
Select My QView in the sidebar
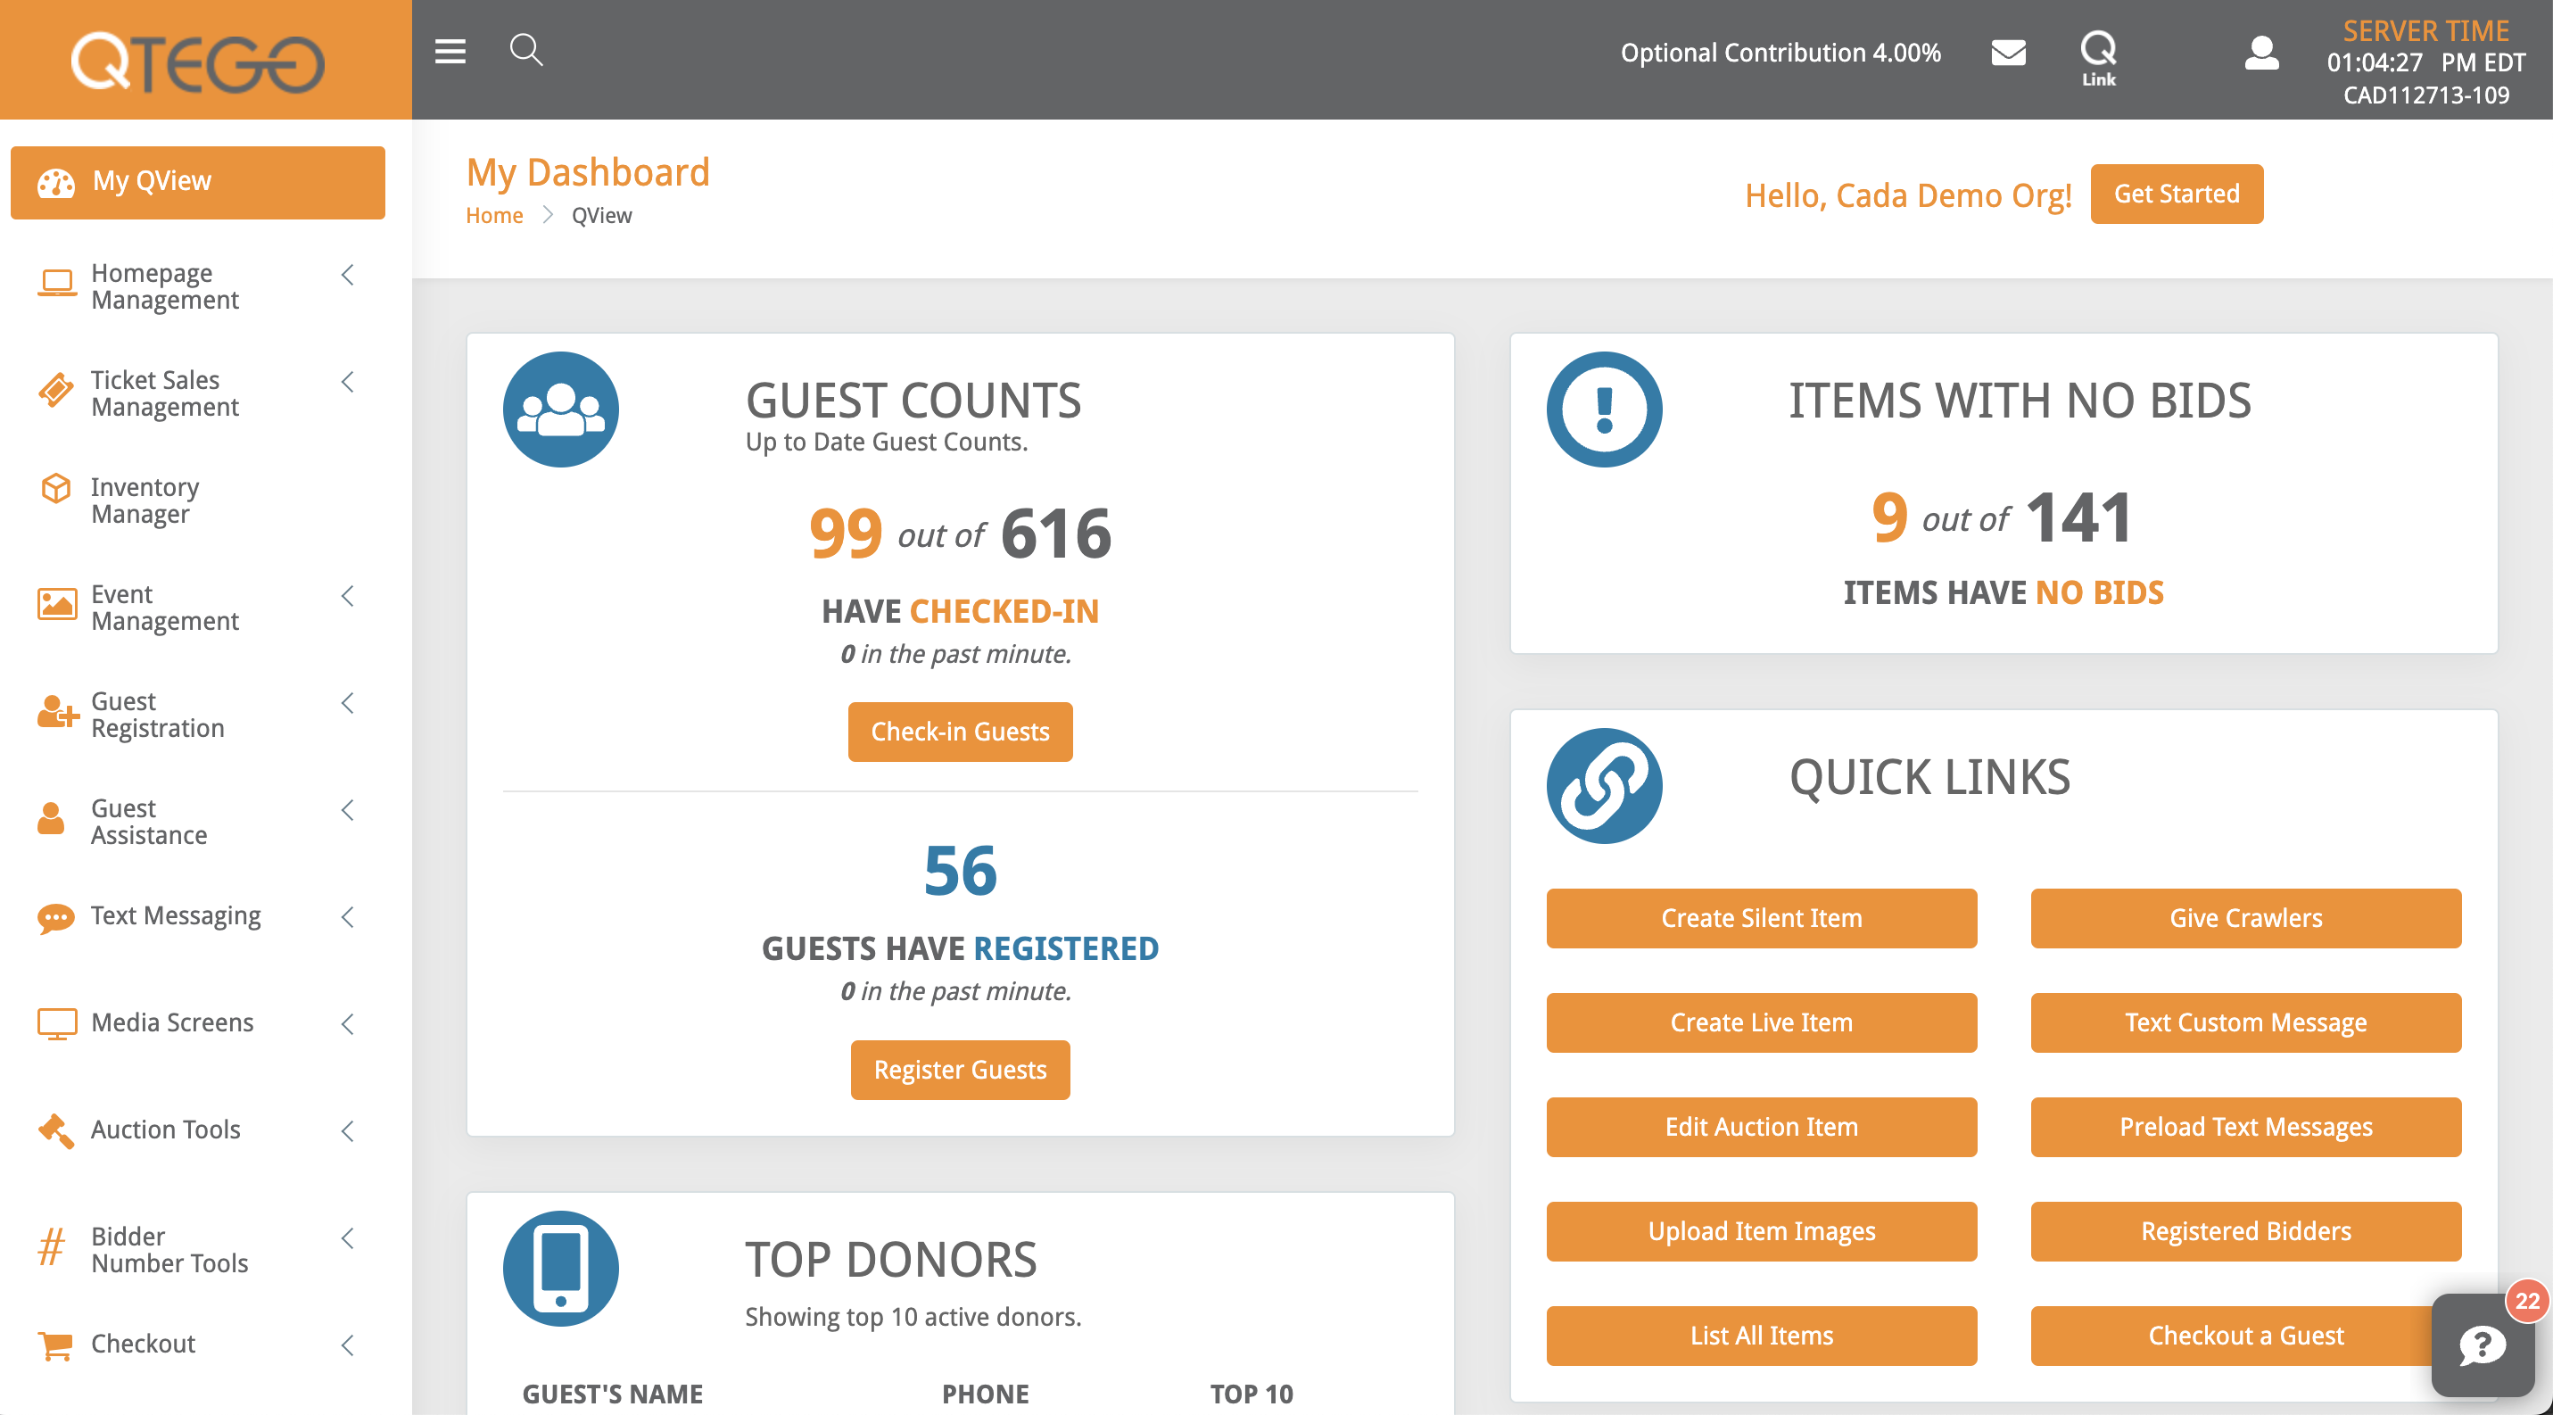click(197, 182)
